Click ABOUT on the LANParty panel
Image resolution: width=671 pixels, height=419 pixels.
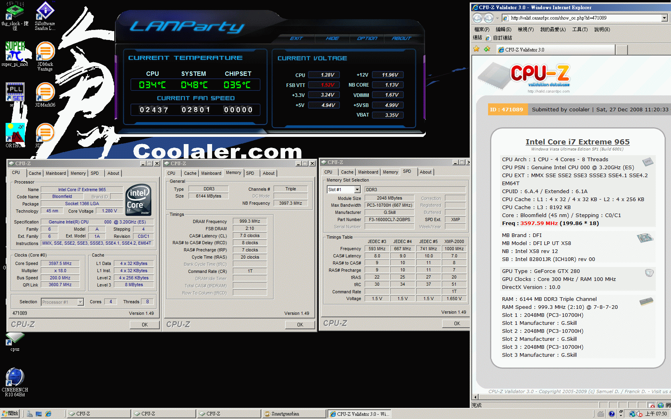401,38
